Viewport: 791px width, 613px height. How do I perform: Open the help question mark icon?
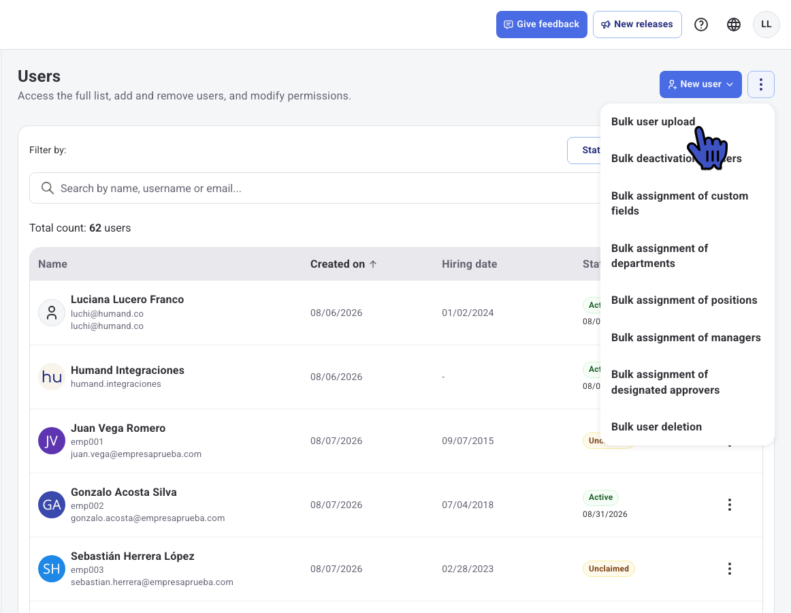click(x=700, y=25)
